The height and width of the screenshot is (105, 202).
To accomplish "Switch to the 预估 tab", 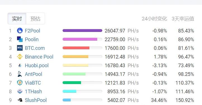I will pyautogui.click(x=35, y=18).
